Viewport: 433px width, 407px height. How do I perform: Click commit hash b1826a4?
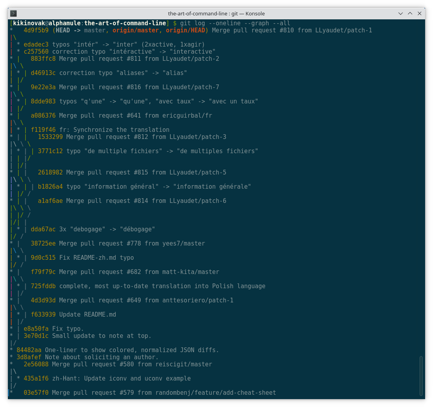(x=50, y=187)
